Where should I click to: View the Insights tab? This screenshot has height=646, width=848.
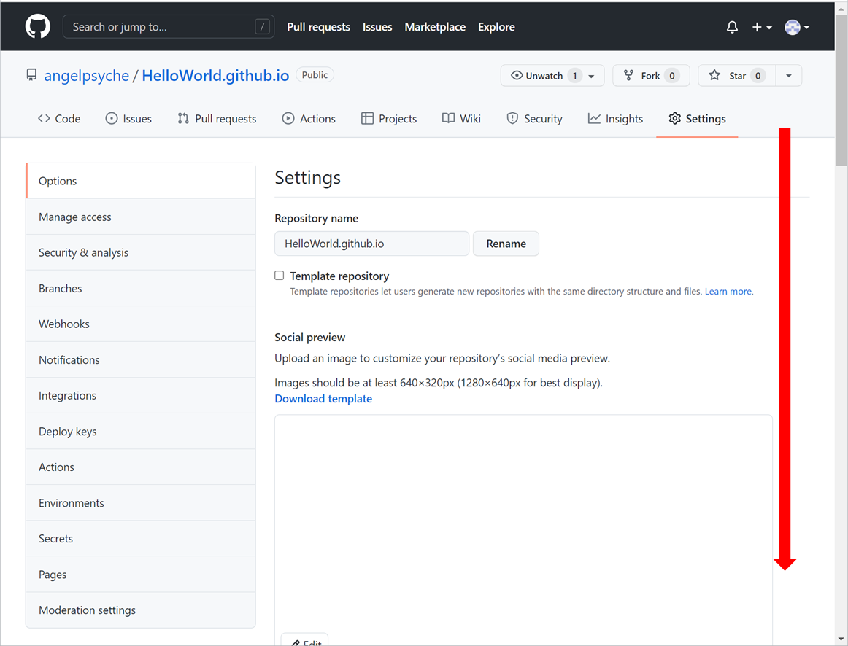[x=615, y=119]
